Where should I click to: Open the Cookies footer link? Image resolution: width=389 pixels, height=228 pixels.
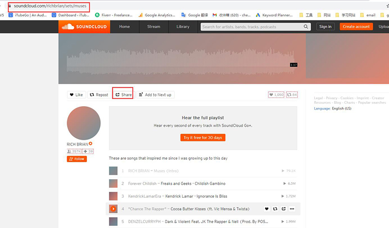point(347,98)
